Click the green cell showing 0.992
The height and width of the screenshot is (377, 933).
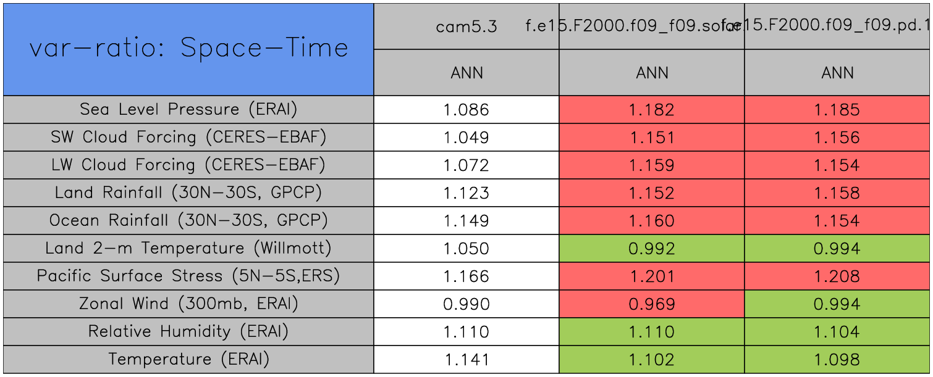pyautogui.click(x=651, y=249)
